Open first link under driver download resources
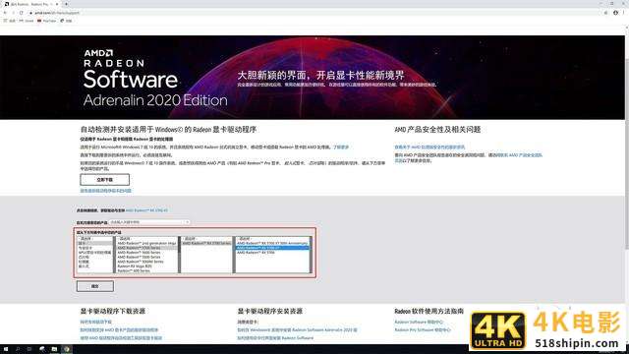Viewport: 629px width, 354px height. pos(96,322)
